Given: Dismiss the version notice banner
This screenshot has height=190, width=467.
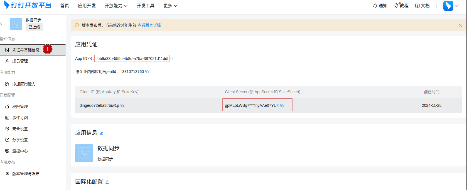Looking at the screenshot, I should (x=460, y=25).
